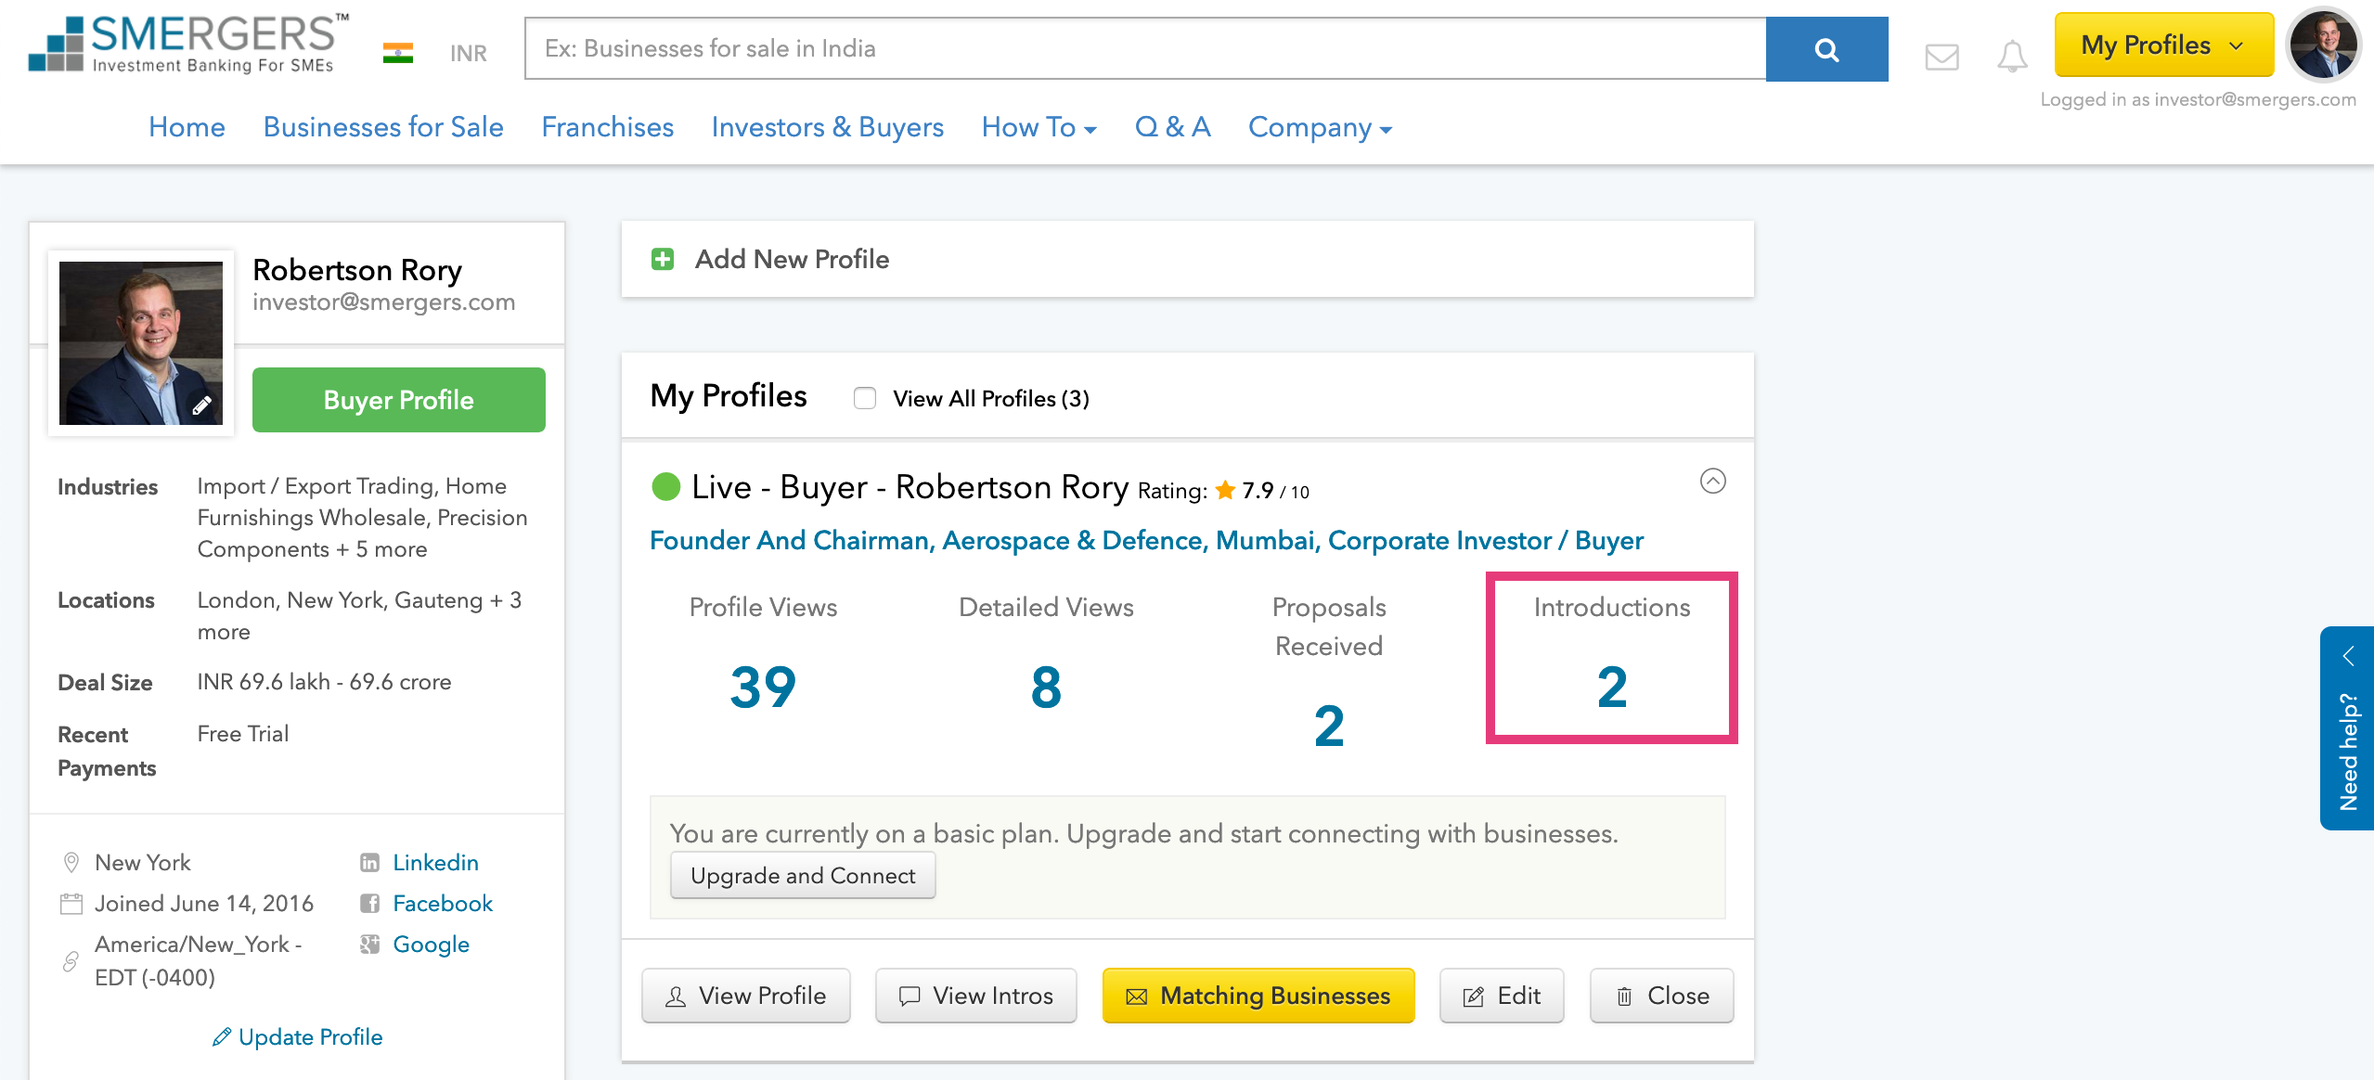This screenshot has height=1080, width=2374.
Task: Expand the Need help side panel
Action: (x=2347, y=727)
